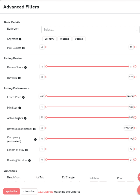The image size is (140, 195).
Task: Edit Active Nights maximum value 367
Action: (x=131, y=118)
